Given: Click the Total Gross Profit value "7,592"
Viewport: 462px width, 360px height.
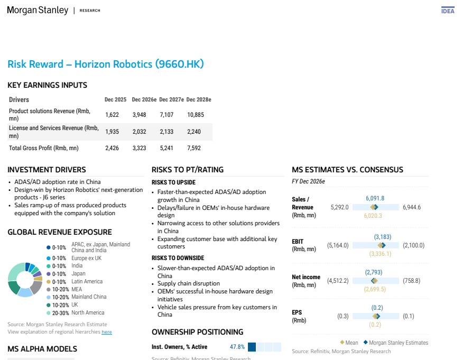Looking at the screenshot, I should point(194,148).
